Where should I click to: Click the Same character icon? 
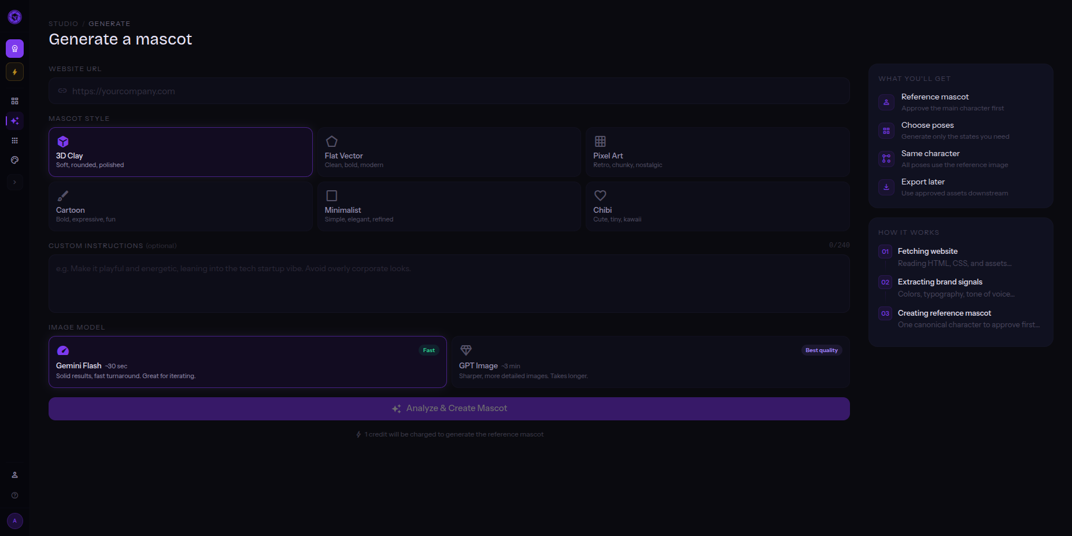click(886, 159)
